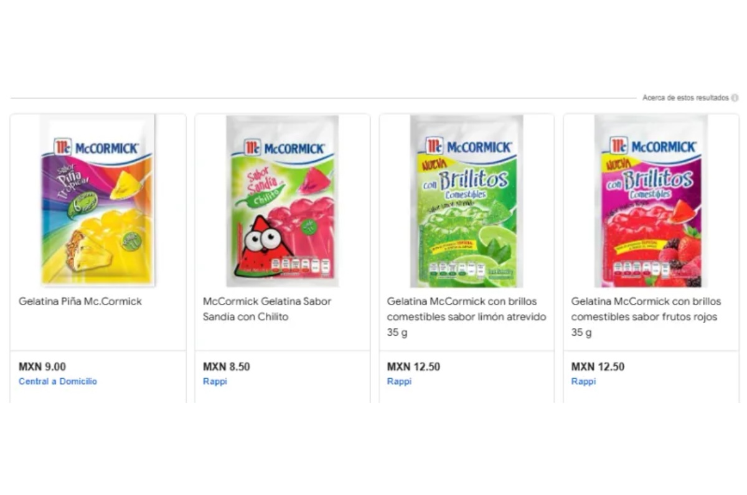Select the MXN 8.50 price

pyautogui.click(x=227, y=367)
